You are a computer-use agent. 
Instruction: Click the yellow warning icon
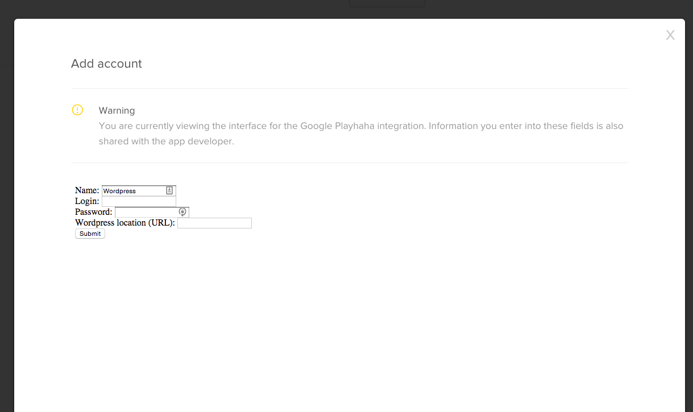(x=77, y=110)
